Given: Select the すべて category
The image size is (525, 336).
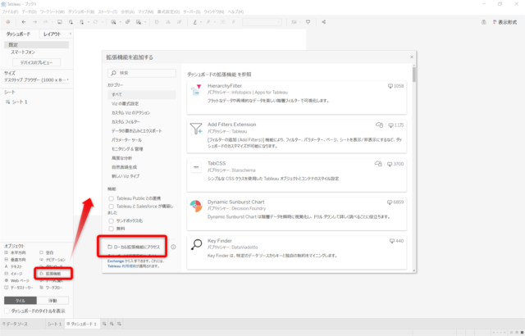Looking at the screenshot, I should (142, 94).
